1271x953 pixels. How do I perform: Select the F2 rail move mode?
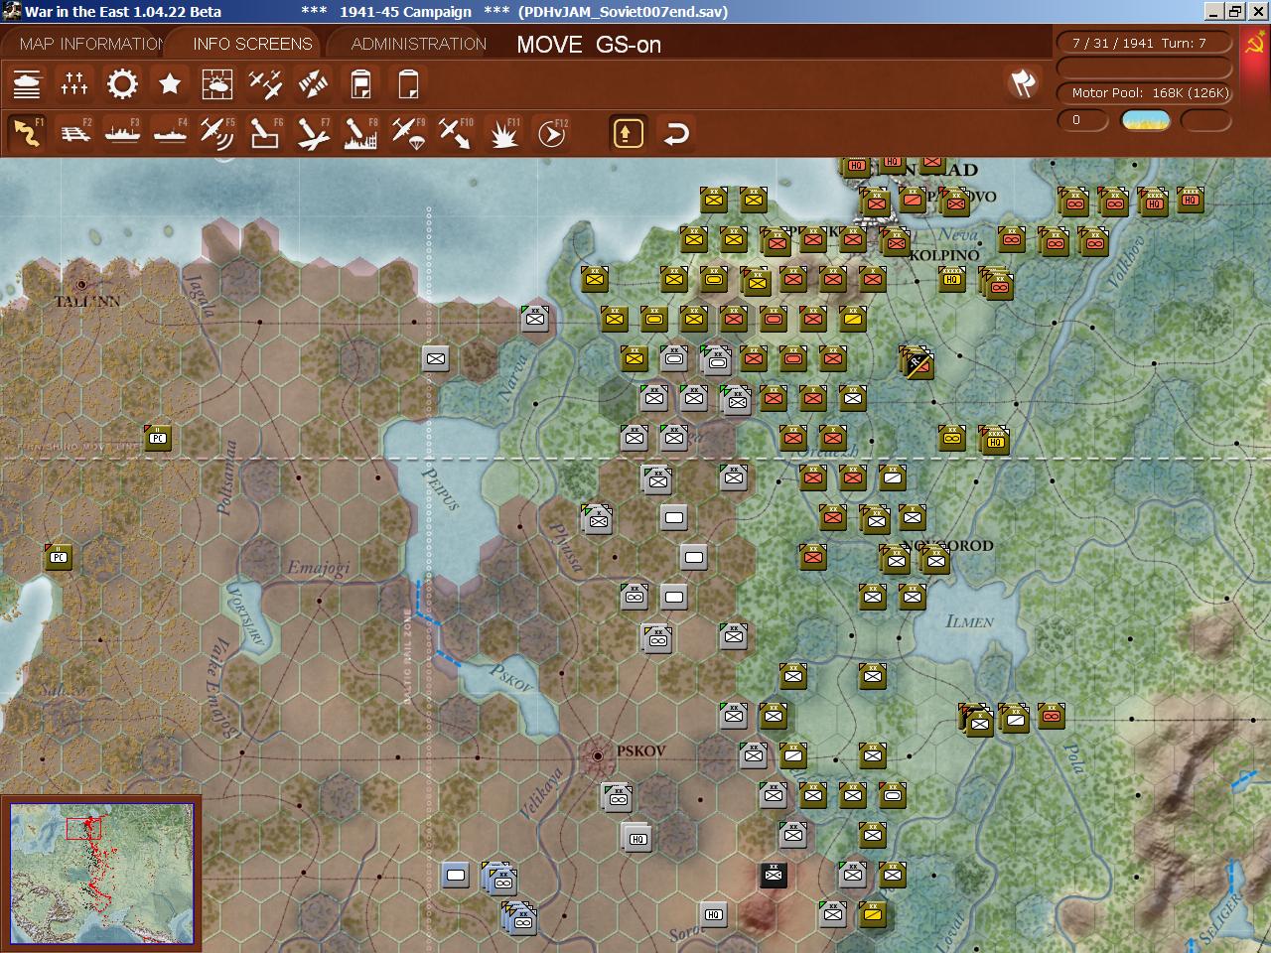(74, 133)
